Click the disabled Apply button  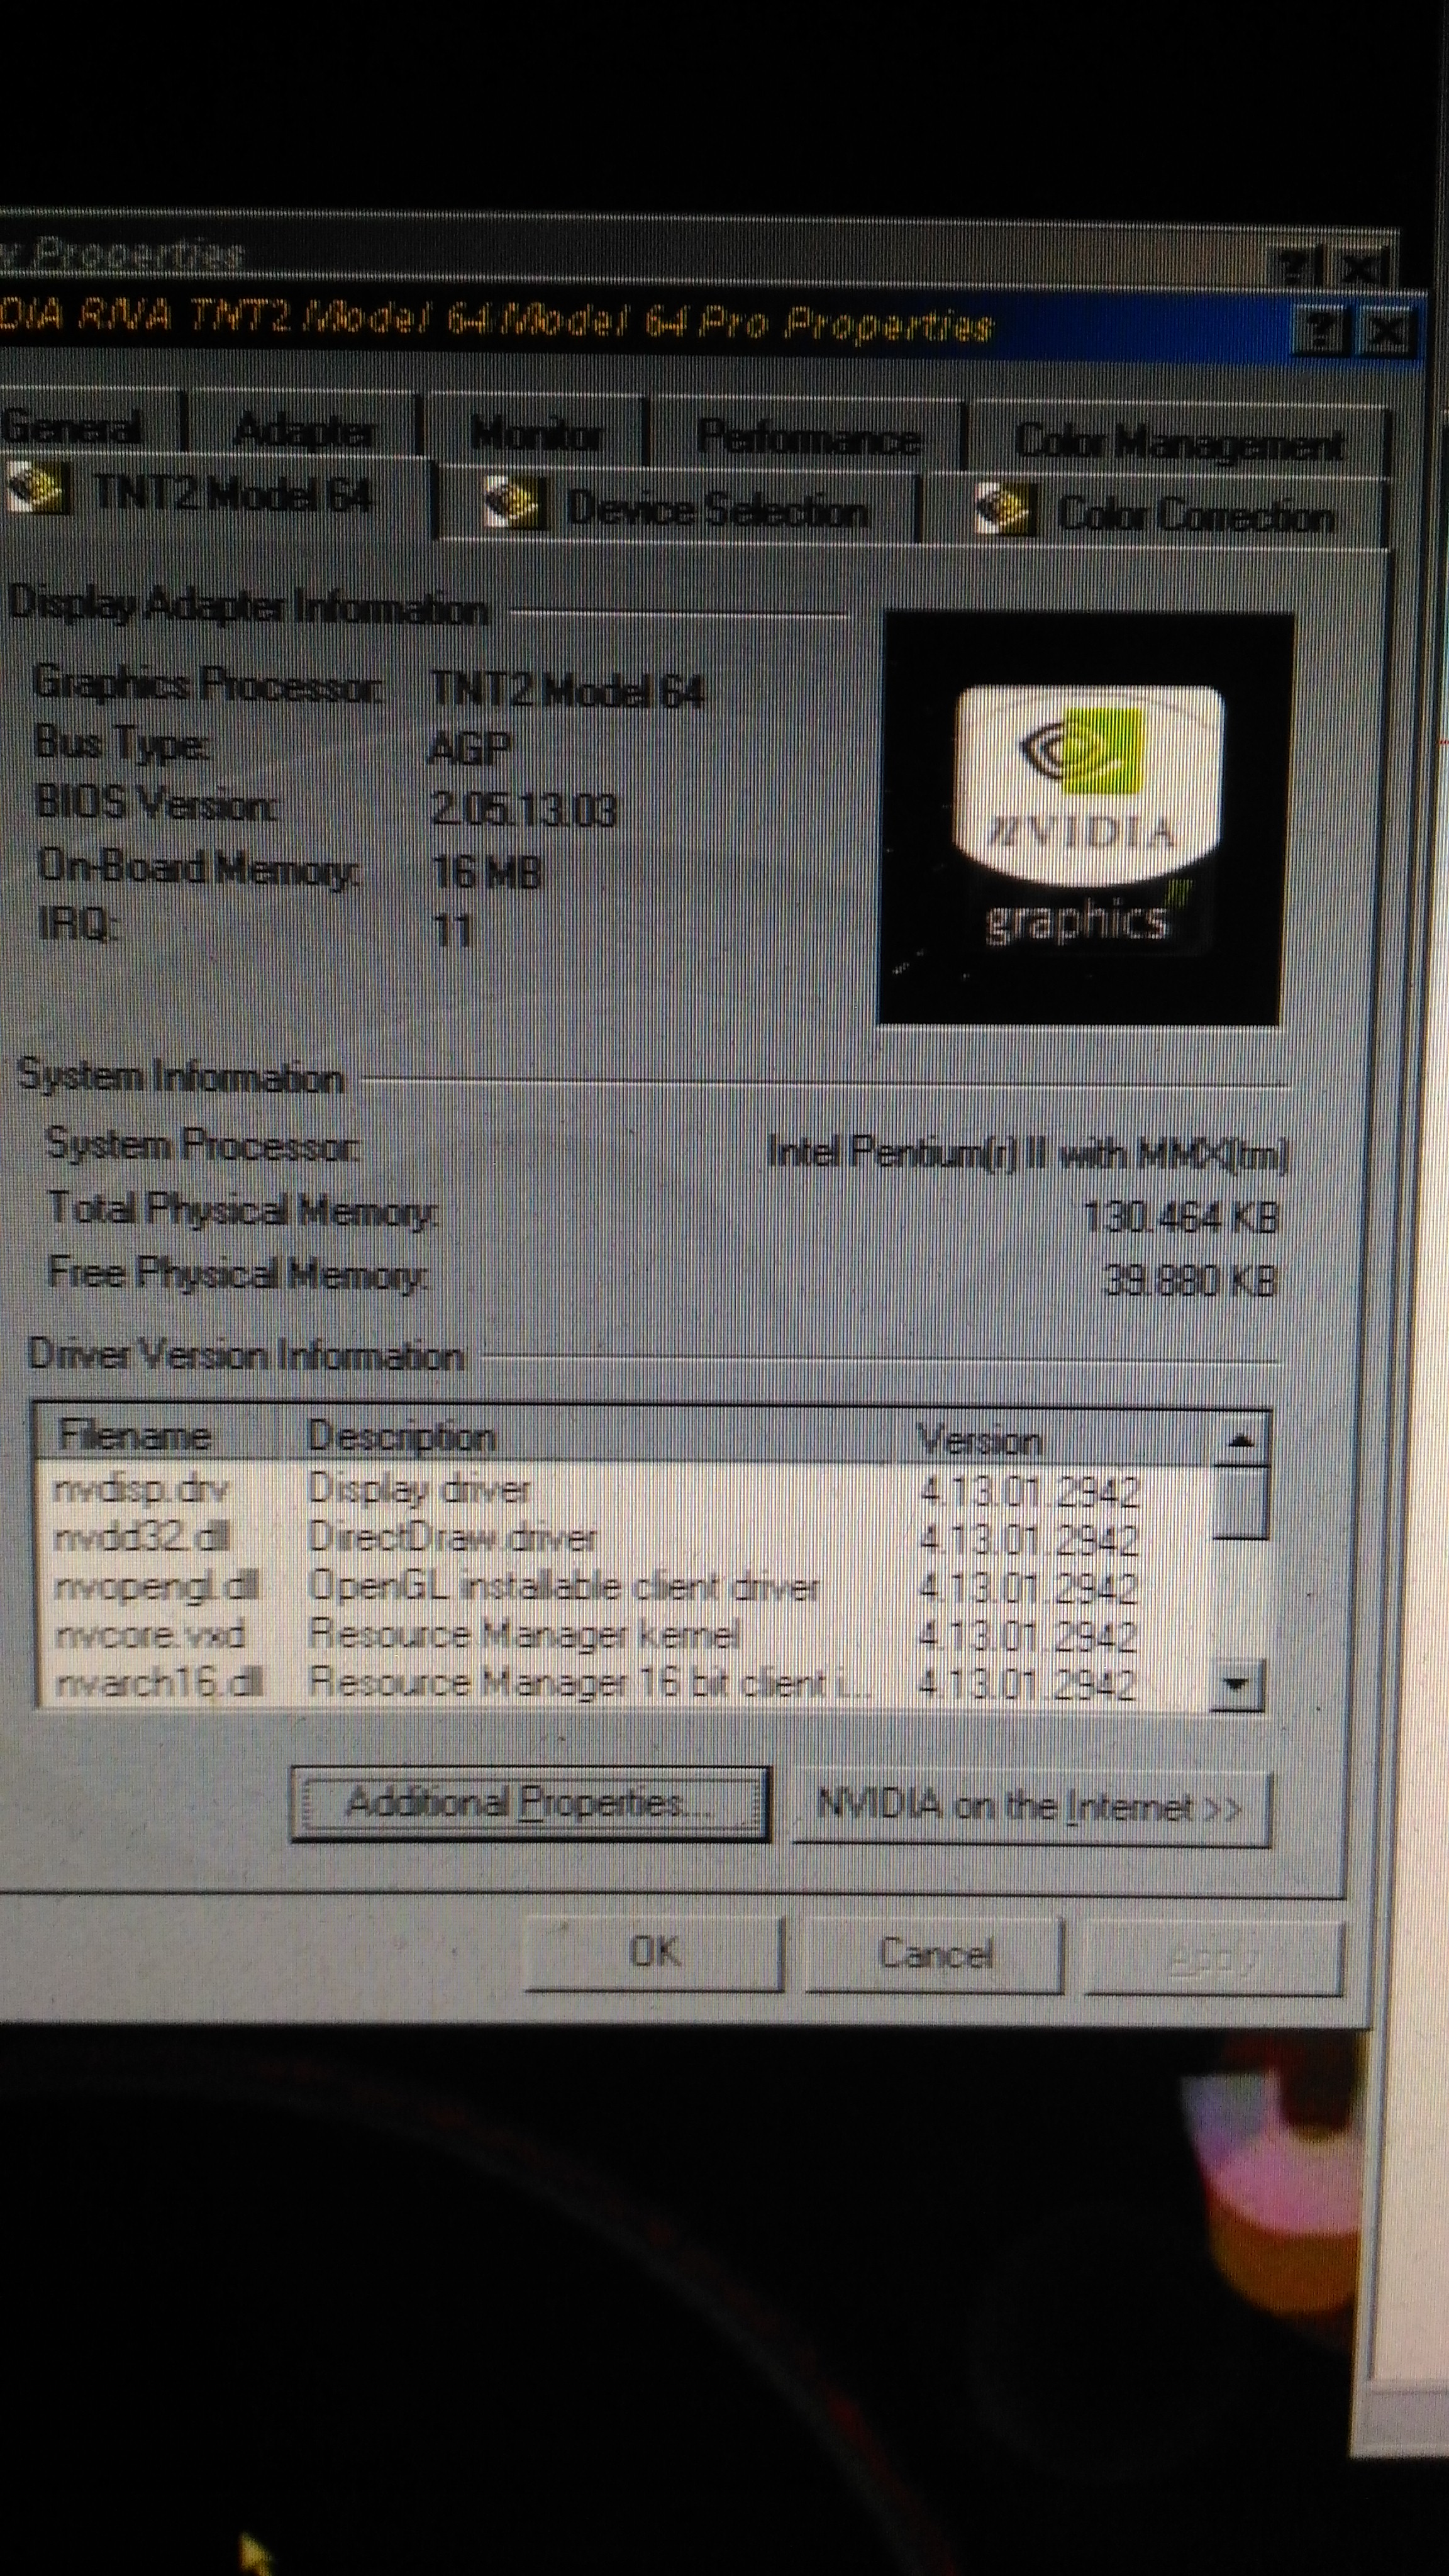coord(1213,1958)
